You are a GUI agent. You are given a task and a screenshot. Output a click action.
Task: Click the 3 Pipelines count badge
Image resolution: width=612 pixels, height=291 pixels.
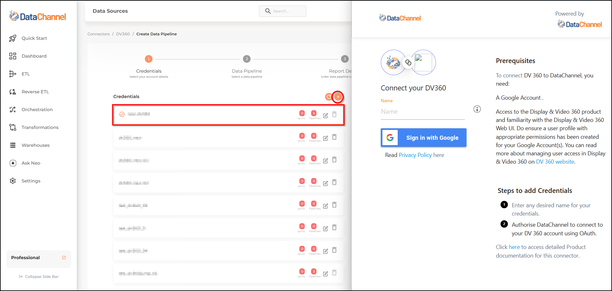pos(314,271)
